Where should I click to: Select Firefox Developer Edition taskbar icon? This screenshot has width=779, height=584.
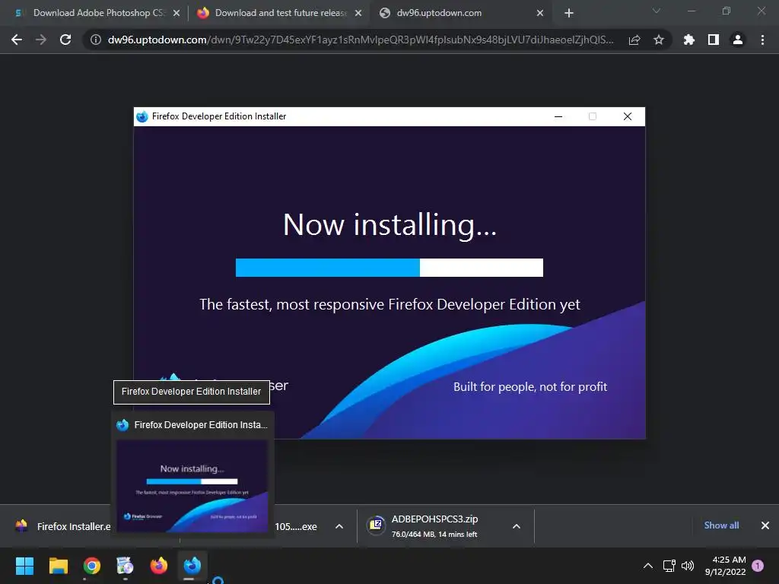click(x=192, y=566)
